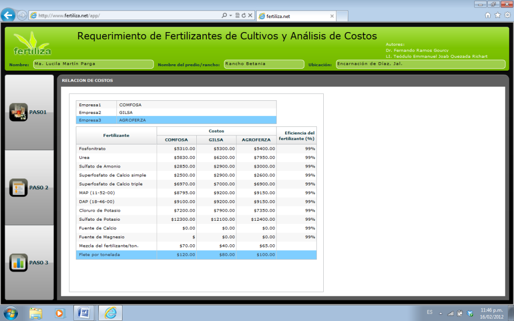Image resolution: width=514 pixels, height=321 pixels.
Task: Click the AGROFERZA cost column header
Action: click(256, 140)
